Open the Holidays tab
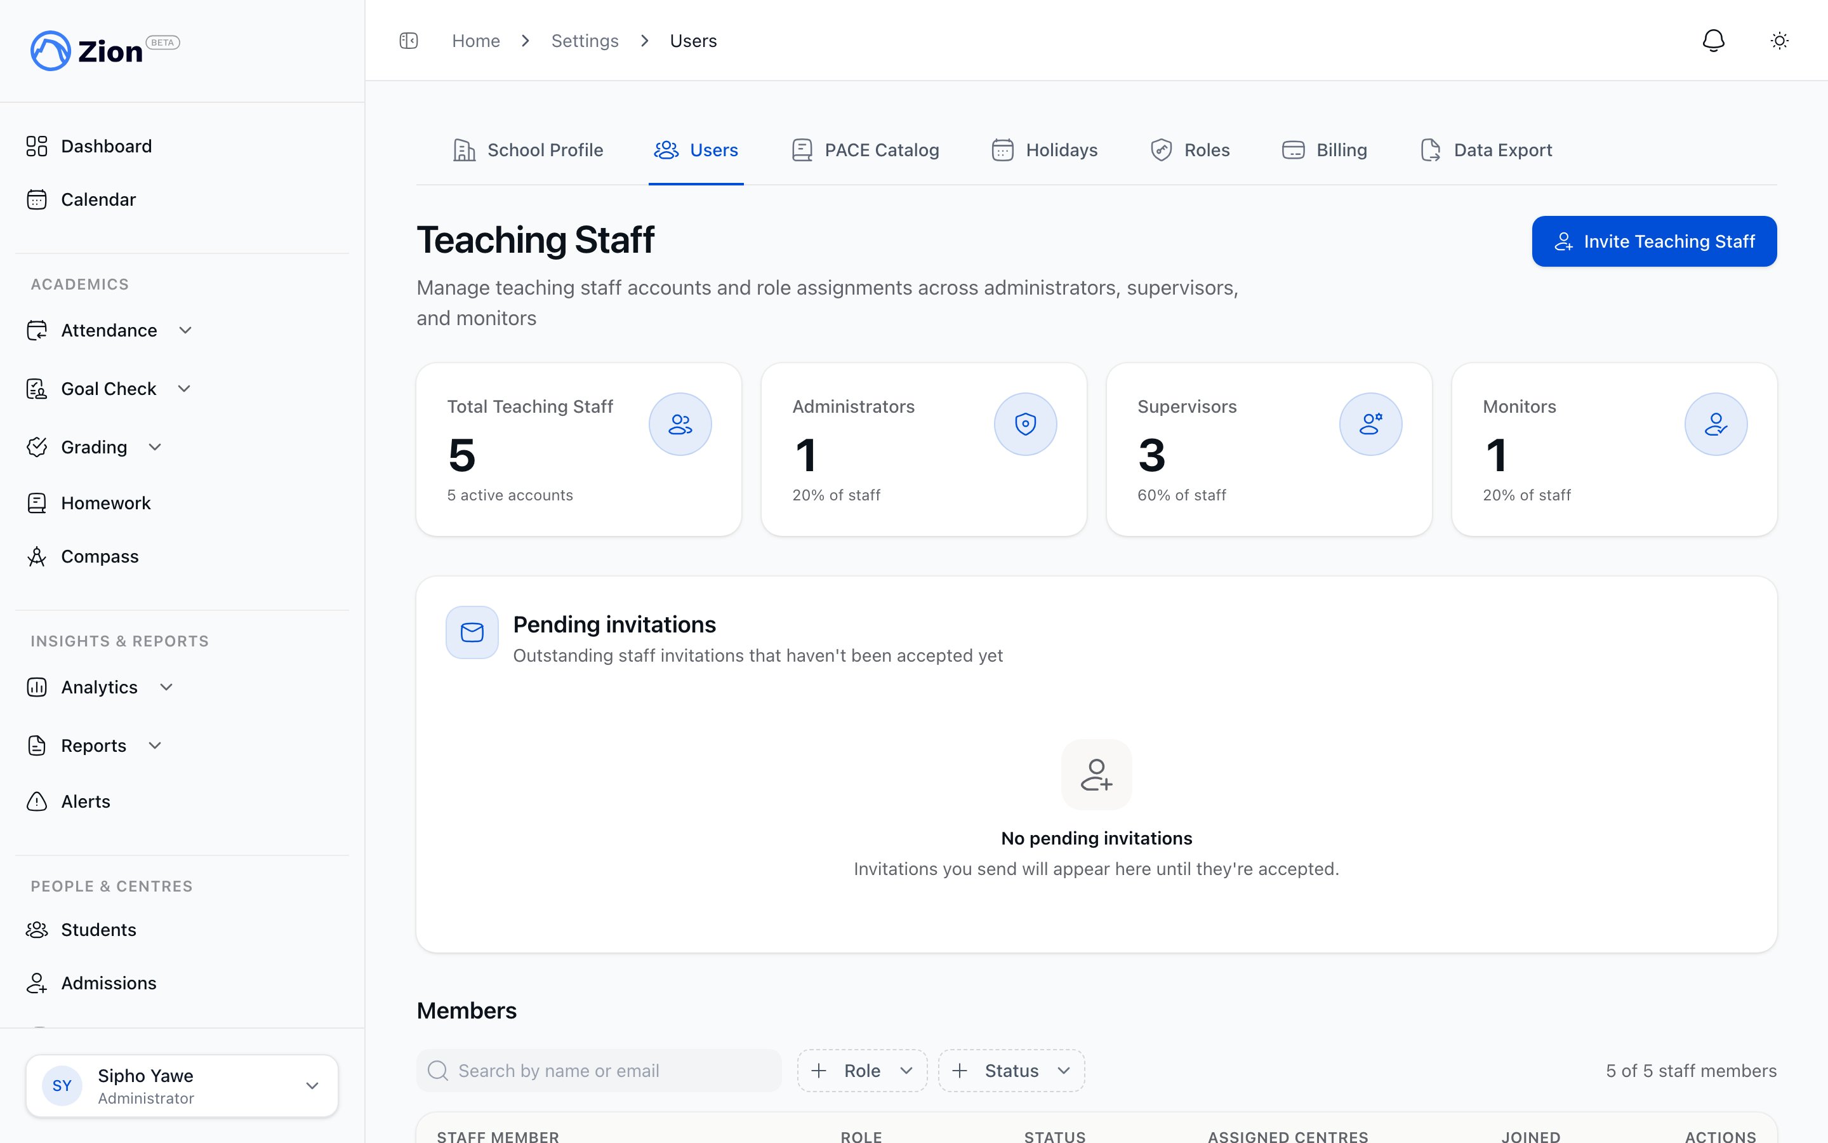 point(1044,150)
